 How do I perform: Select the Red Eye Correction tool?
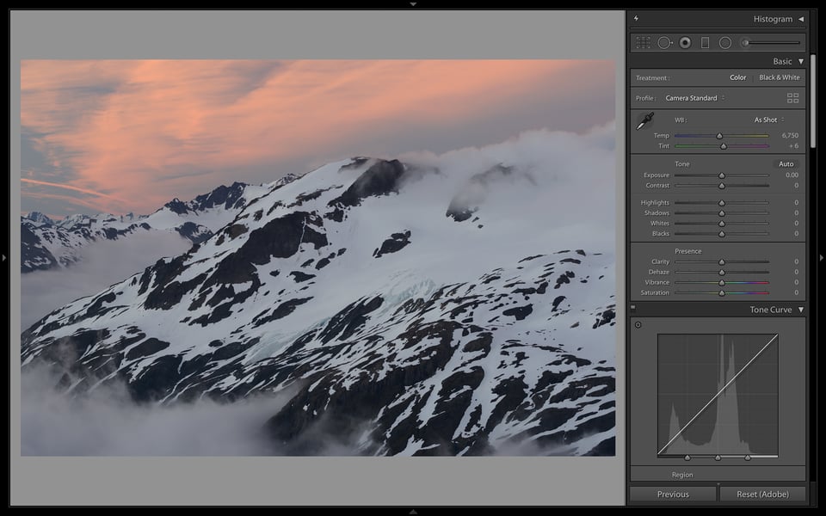pos(685,43)
